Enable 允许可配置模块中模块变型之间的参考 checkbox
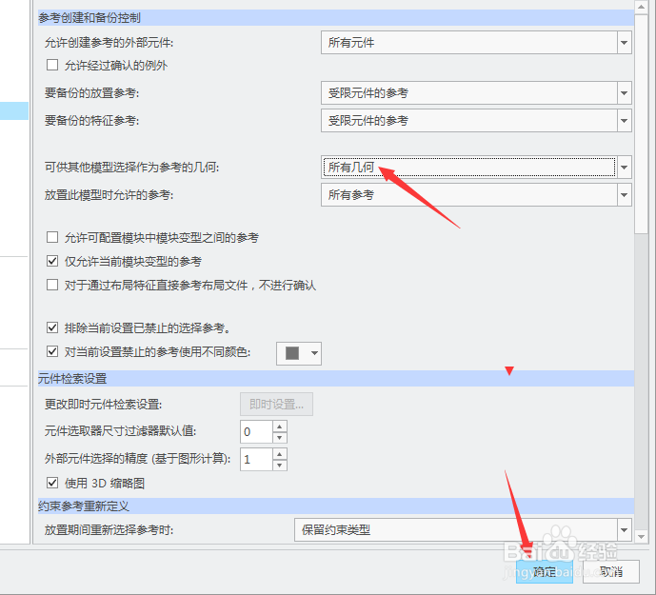 (x=52, y=237)
